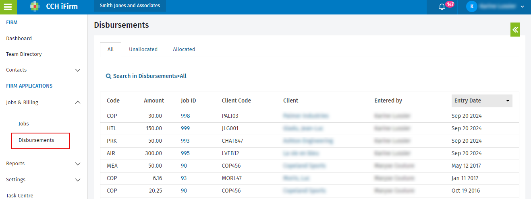Click the amount 20.25 cell
Screen dimensions: 531x199
click(156, 191)
